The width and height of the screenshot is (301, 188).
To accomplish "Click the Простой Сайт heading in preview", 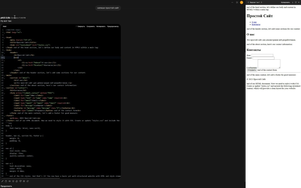I will [x=260, y=16].
